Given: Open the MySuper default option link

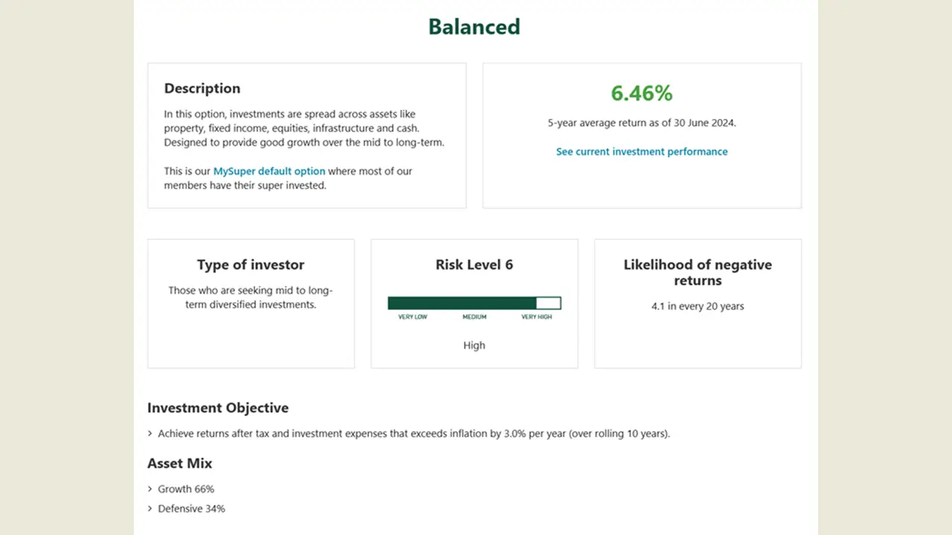Looking at the screenshot, I should (269, 171).
